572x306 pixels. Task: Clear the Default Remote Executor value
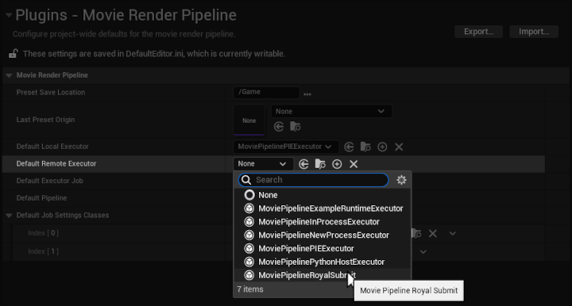click(354, 164)
